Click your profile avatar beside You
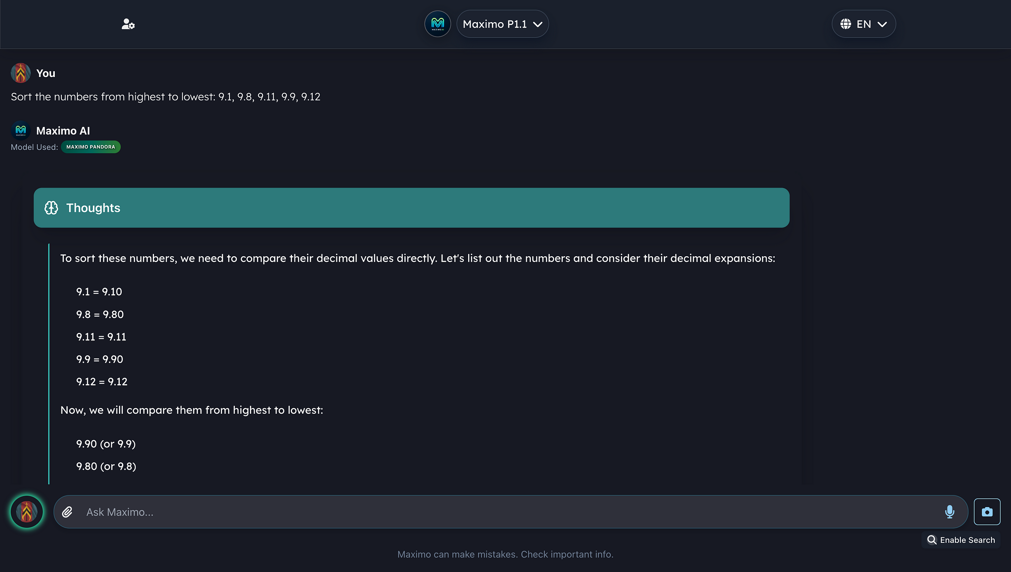Screen dimensions: 1011x572 coord(21,73)
